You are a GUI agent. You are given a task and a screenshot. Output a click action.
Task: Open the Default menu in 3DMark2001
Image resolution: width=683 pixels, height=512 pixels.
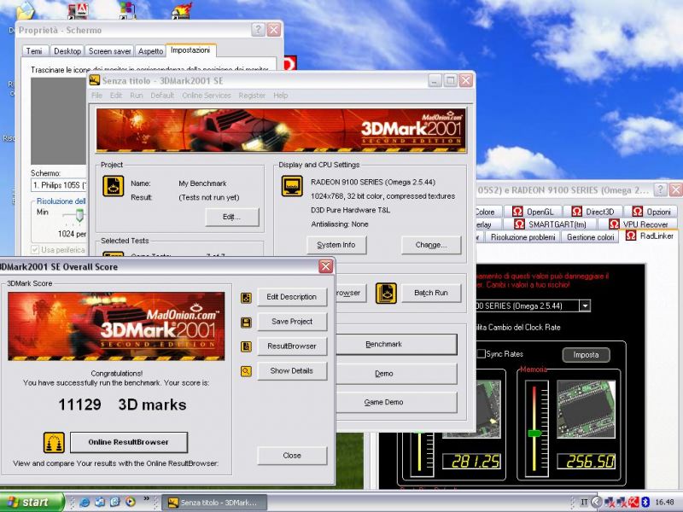click(x=162, y=96)
